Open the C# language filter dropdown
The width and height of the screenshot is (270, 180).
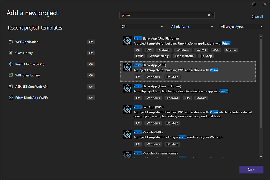point(142,27)
